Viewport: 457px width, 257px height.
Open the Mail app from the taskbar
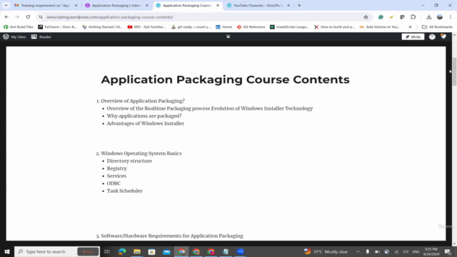point(166,251)
